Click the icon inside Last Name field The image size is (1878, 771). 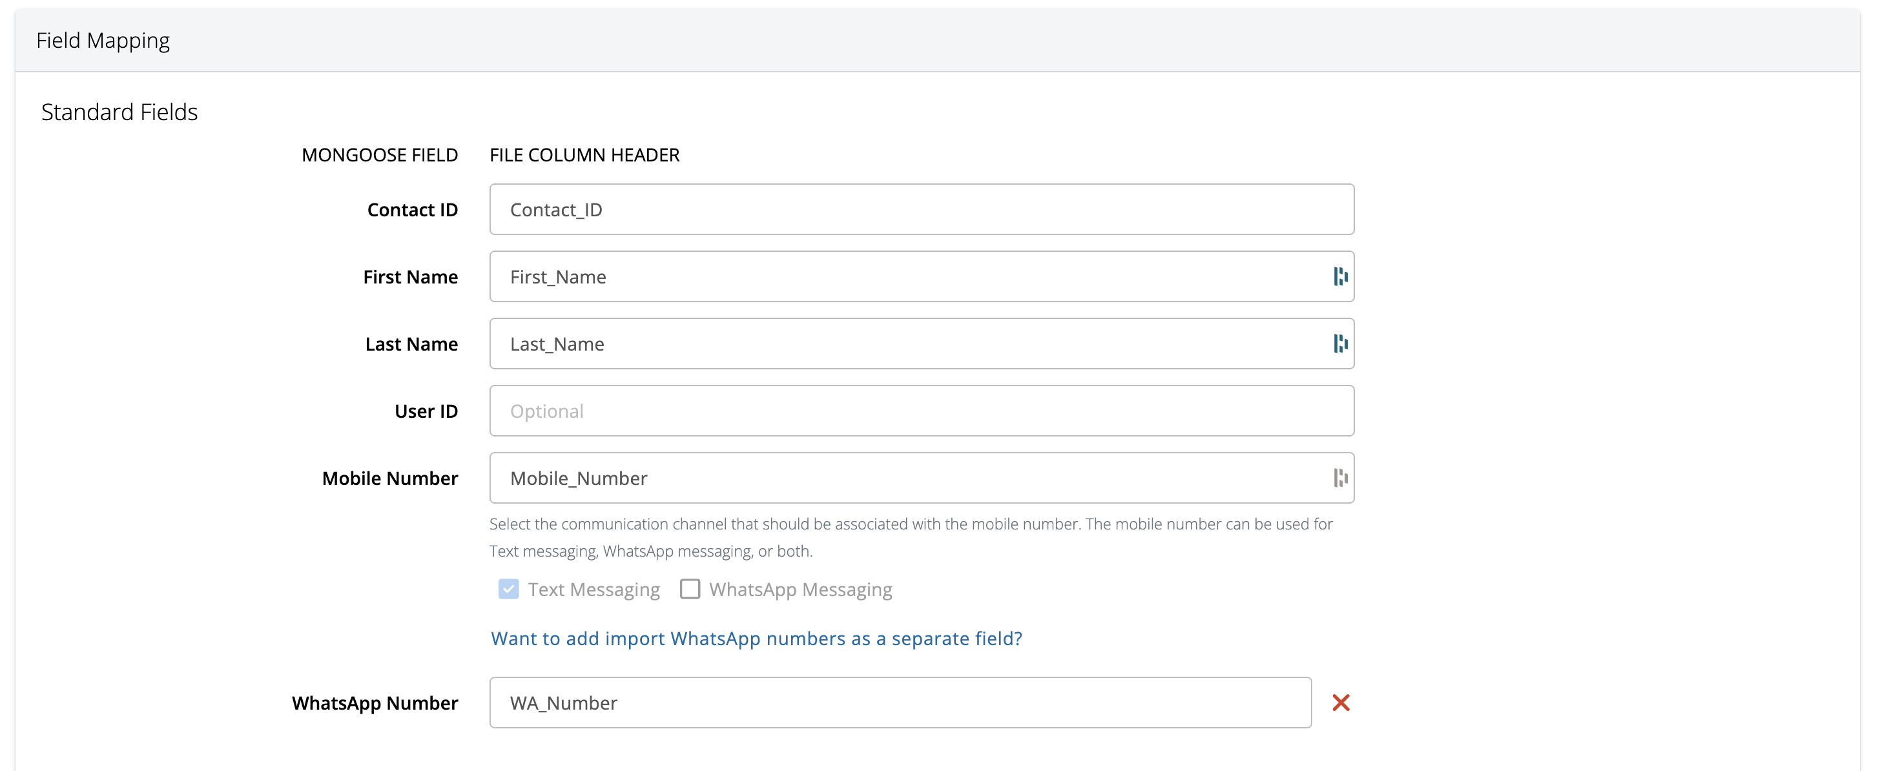click(x=1340, y=344)
